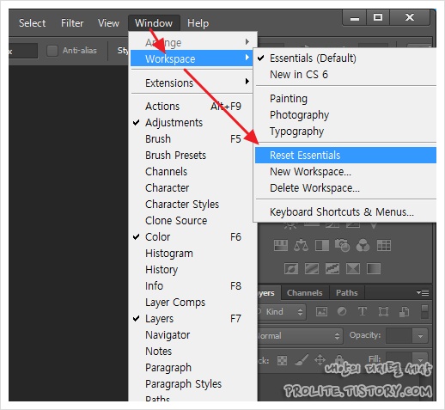Add a Black & White adjustment layer
445x410 pixels.
point(322,246)
